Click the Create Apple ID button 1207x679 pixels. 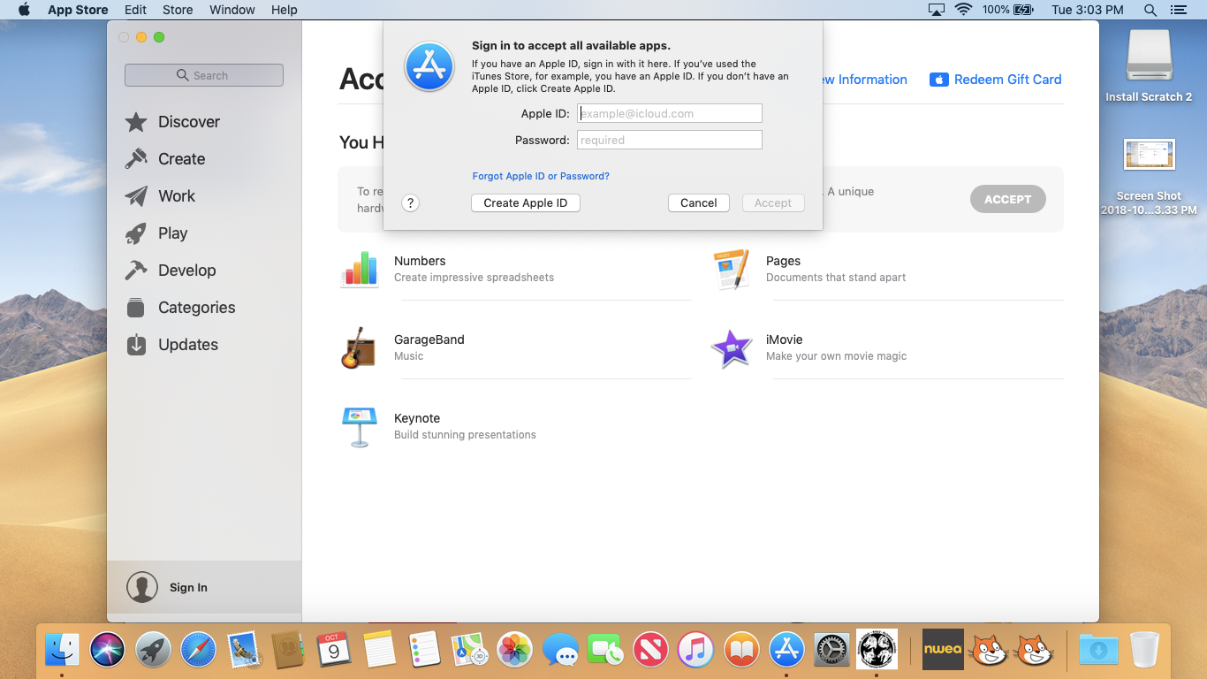pos(526,203)
